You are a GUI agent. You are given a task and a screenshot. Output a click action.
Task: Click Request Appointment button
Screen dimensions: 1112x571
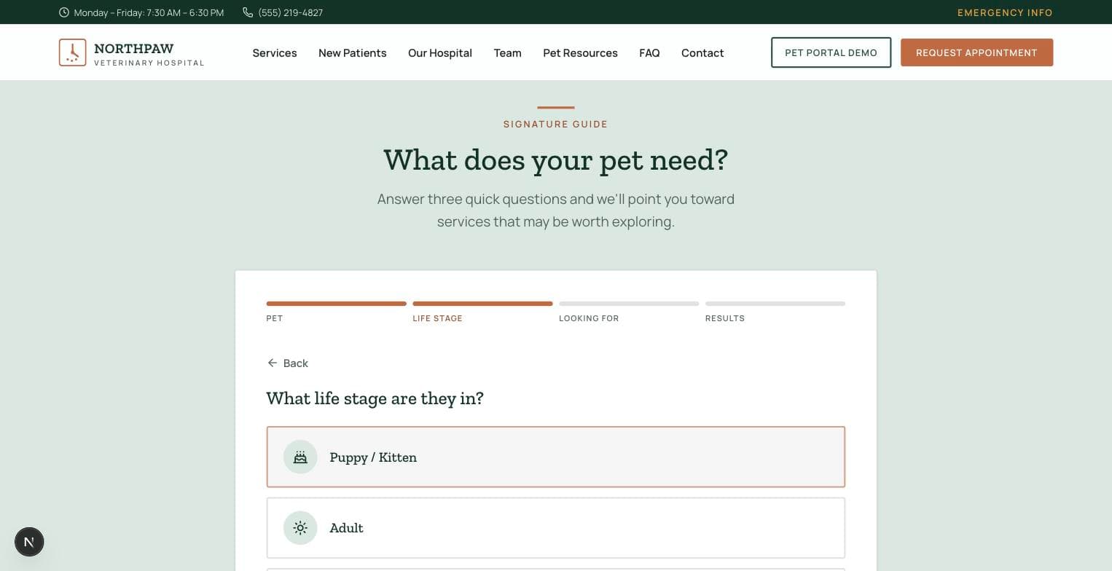(x=976, y=52)
